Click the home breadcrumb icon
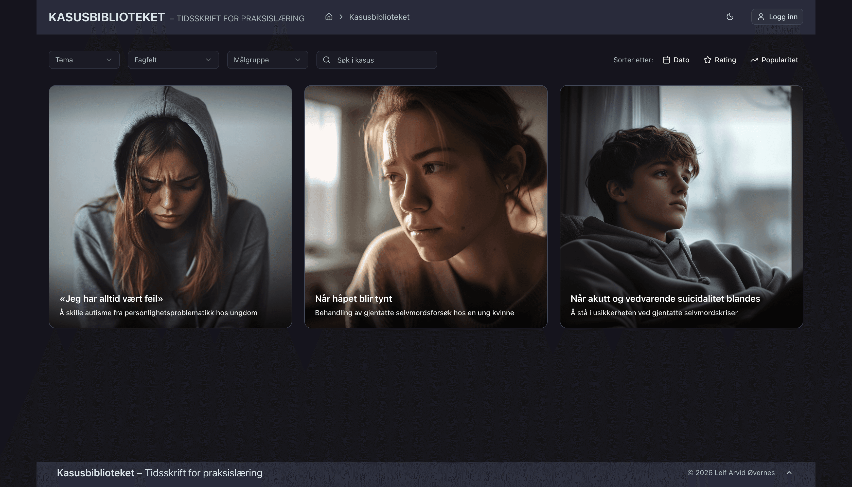852x487 pixels. pos(329,17)
